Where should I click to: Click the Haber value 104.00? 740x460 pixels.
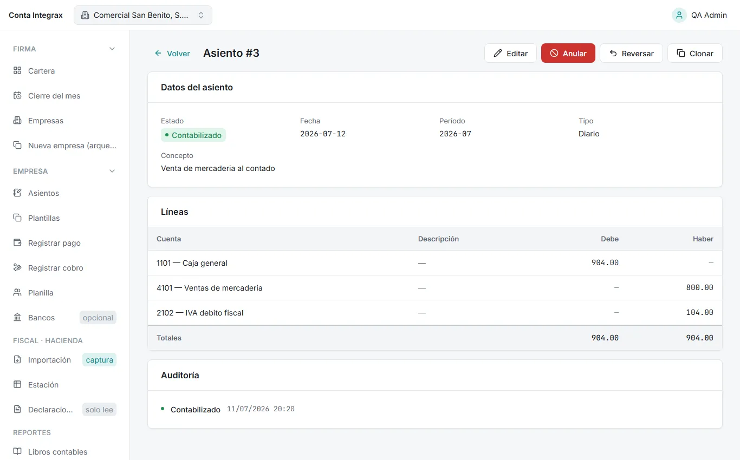click(700, 313)
